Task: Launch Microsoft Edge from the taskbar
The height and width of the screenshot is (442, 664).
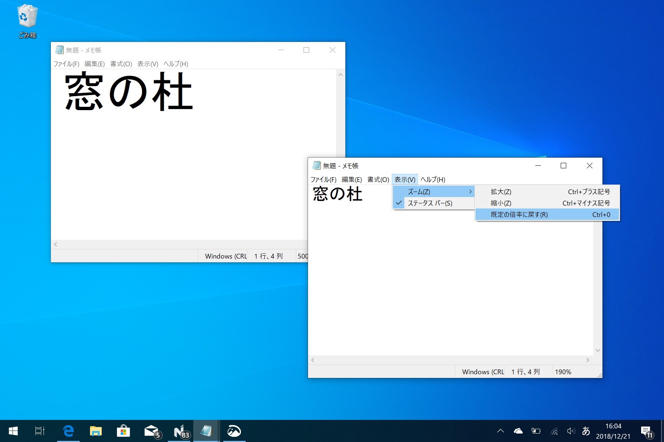Action: click(69, 431)
